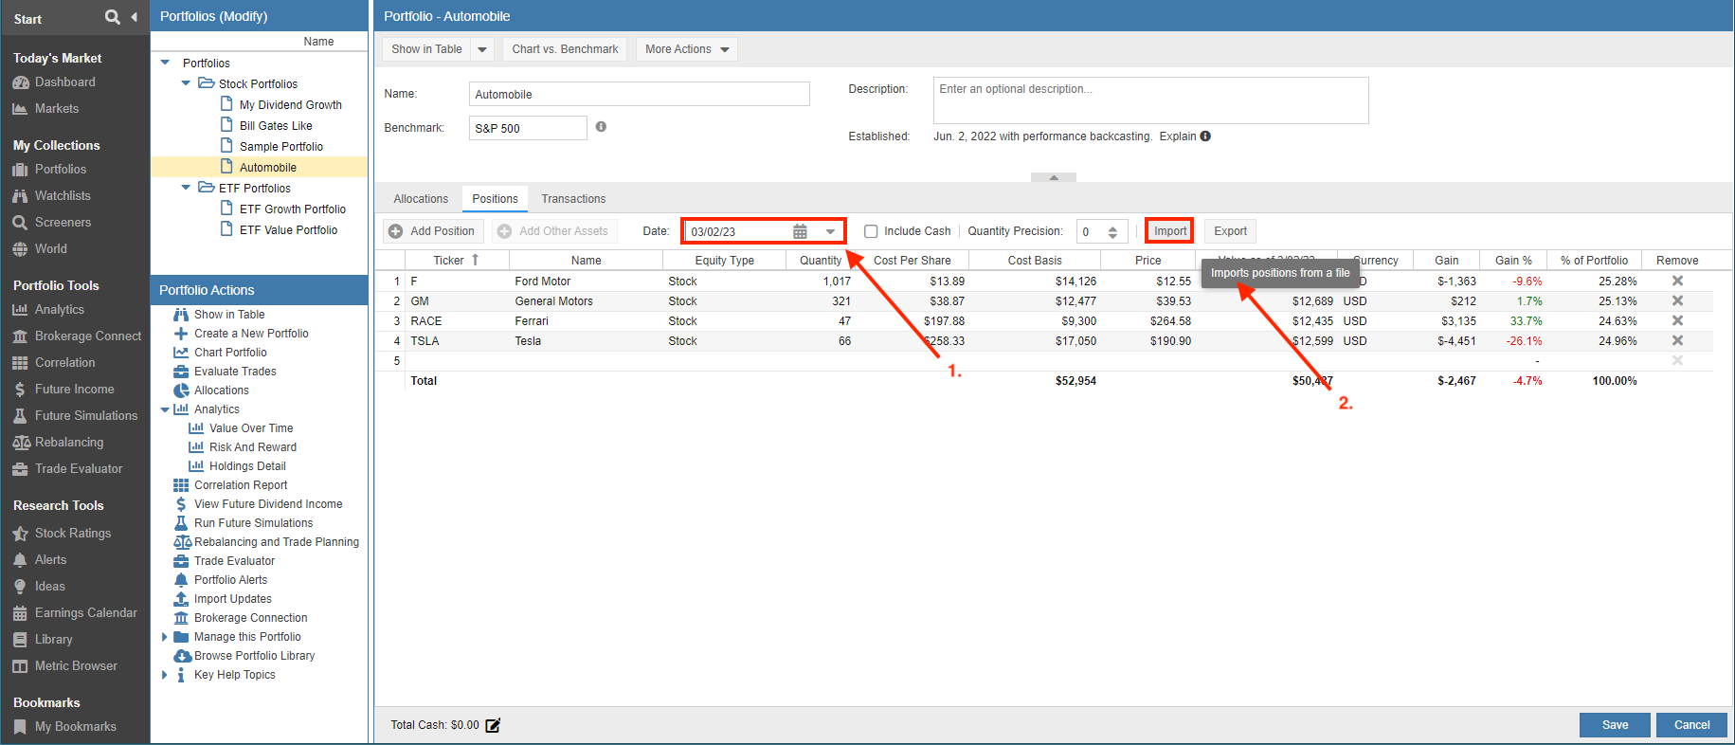This screenshot has width=1735, height=745.
Task: Open Correlation tool in sidebar
Action: 64,363
